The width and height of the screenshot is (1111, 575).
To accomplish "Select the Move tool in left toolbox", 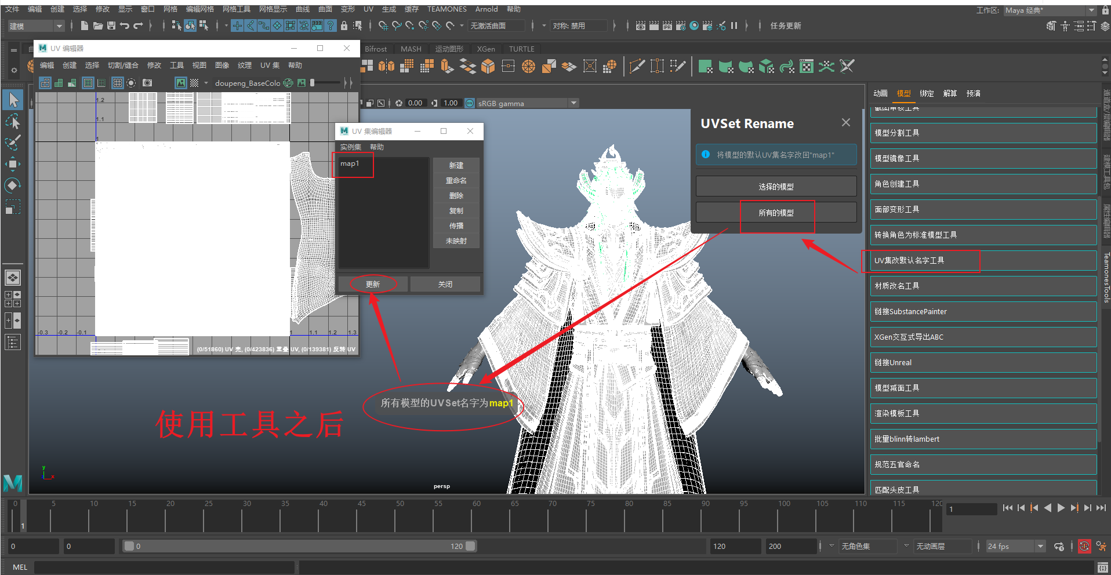I will (x=12, y=164).
